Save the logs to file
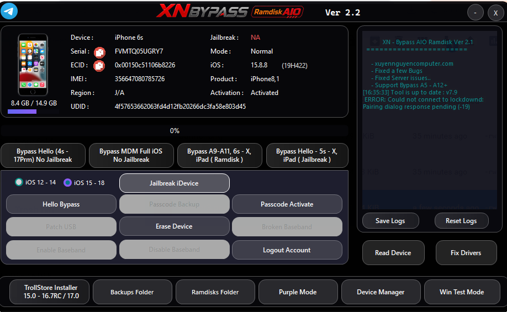This screenshot has height=312, width=507. [x=390, y=221]
